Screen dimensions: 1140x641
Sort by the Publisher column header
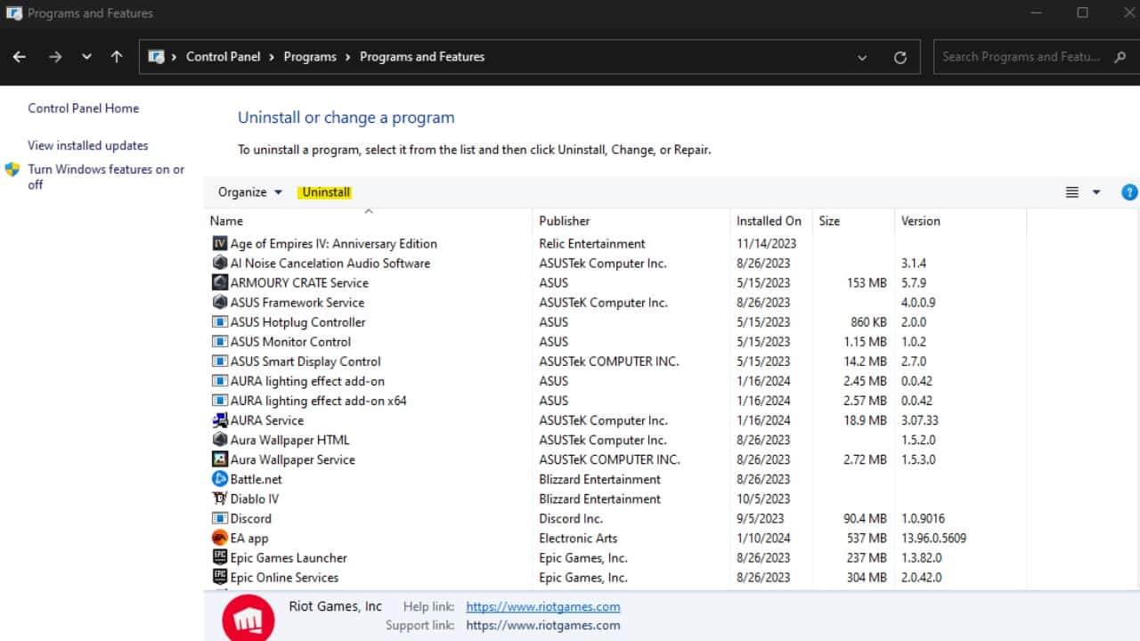tap(631, 221)
